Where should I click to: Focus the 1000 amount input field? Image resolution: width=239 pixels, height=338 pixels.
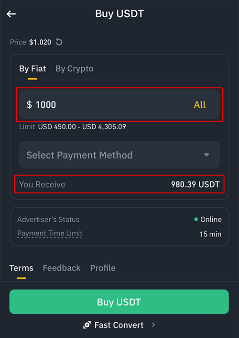point(119,104)
